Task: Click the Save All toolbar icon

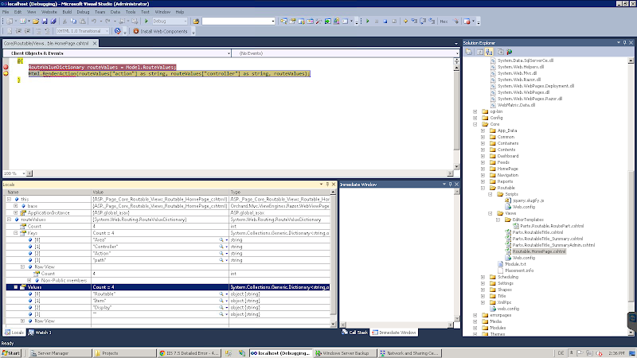Action: click(53, 21)
